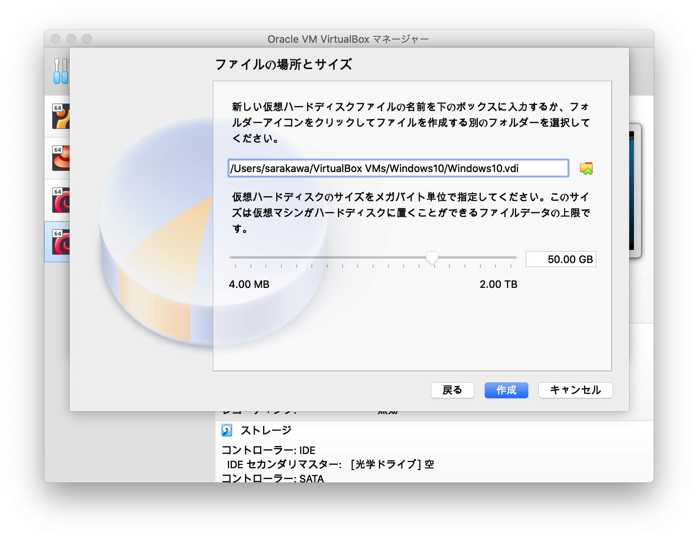Viewport: 698px width, 541px height.
Task: Click the virtual disk file path field
Action: click(x=398, y=168)
